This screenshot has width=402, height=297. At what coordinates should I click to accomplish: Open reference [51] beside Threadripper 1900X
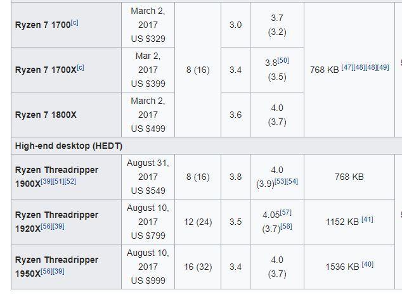58,182
